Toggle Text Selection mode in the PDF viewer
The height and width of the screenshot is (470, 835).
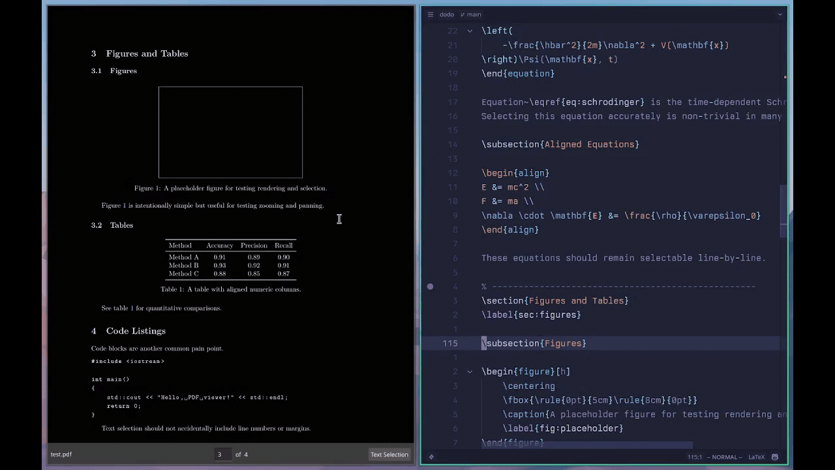pyautogui.click(x=389, y=454)
